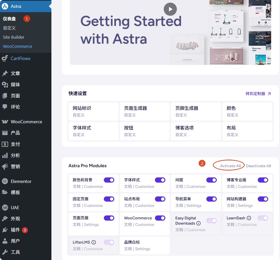Switch off the 博客专业版 module

(x=263, y=180)
